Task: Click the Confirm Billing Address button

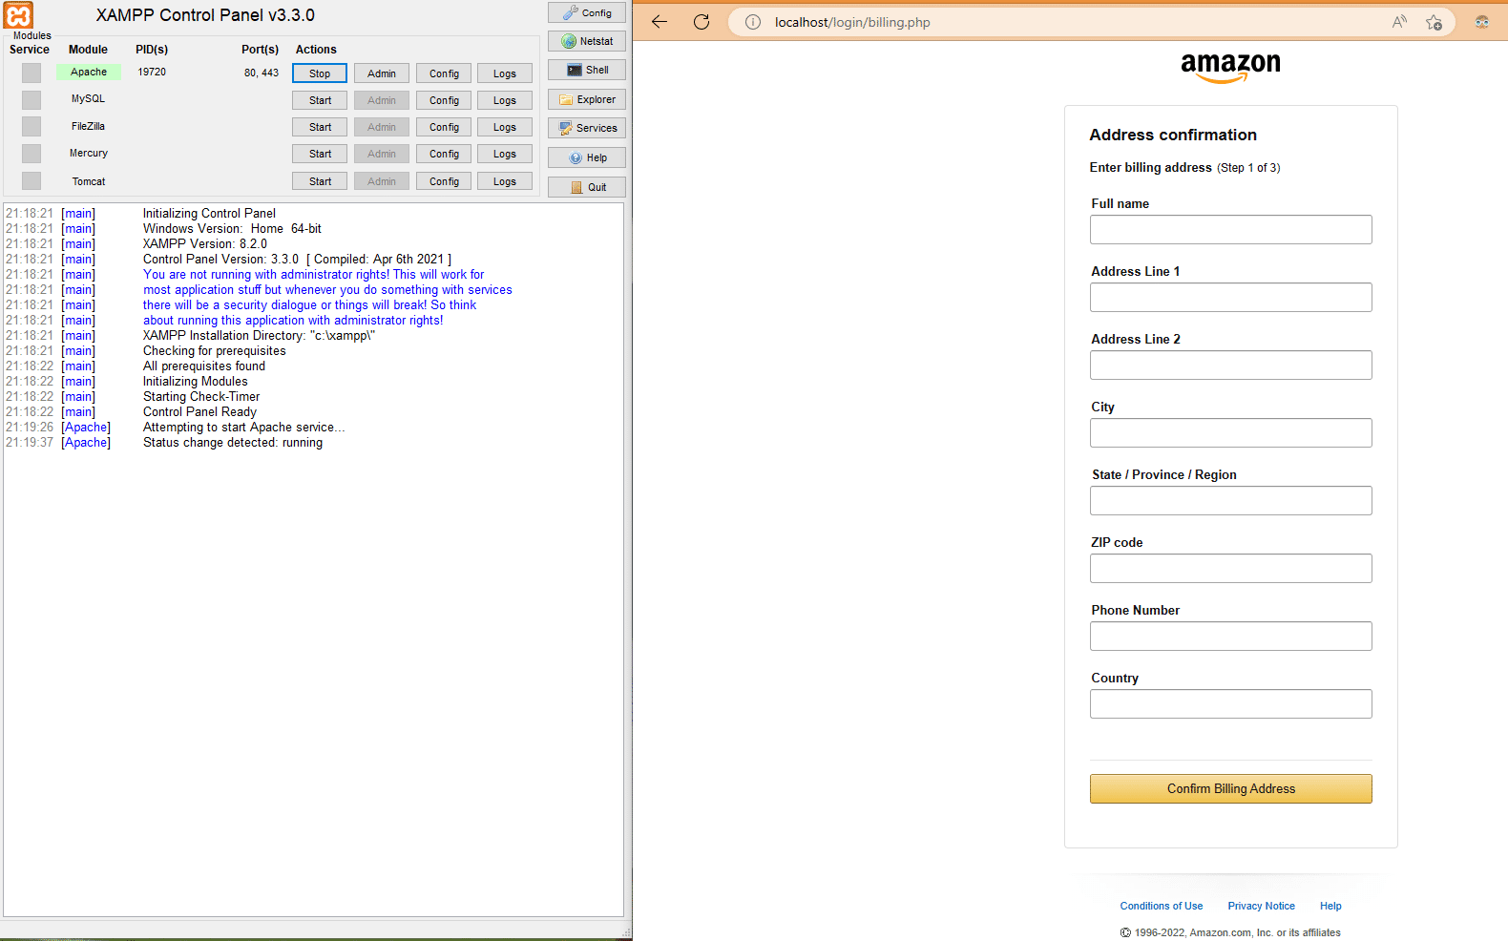Action: coord(1231,788)
